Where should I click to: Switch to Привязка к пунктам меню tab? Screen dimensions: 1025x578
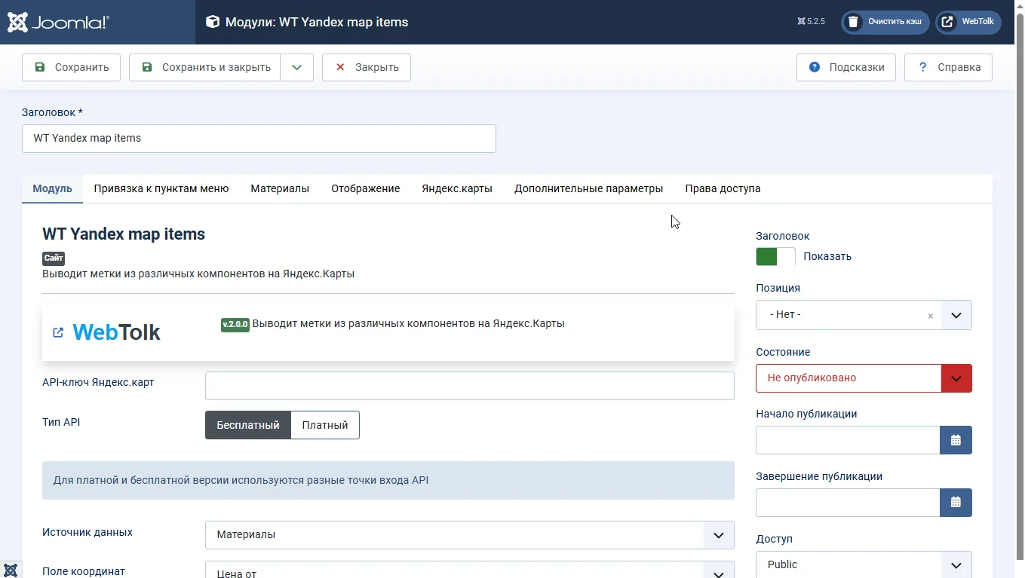tap(161, 188)
